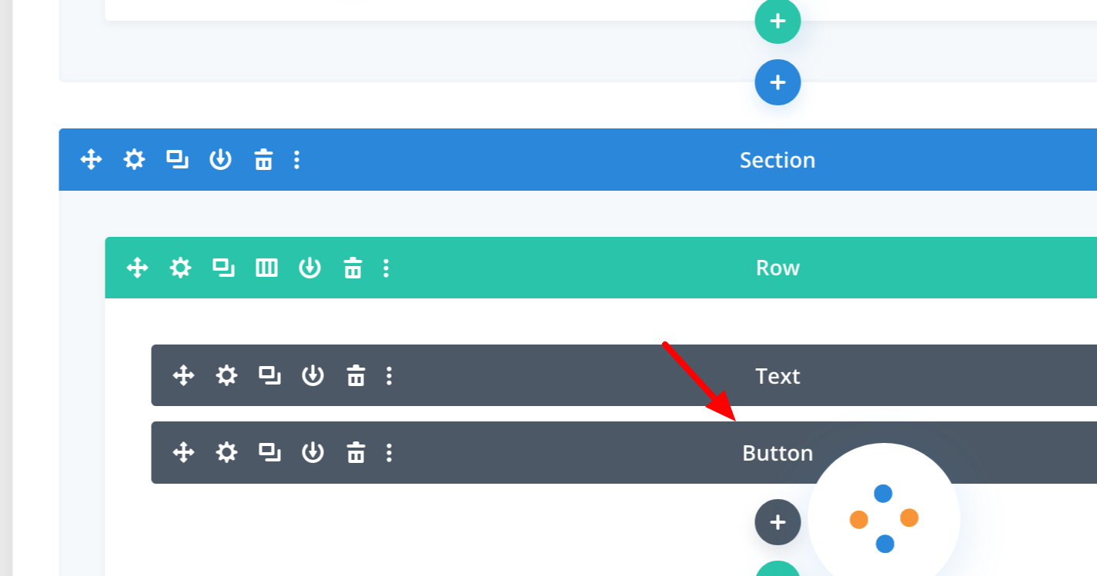Open Text module settings gear
Image resolution: width=1097 pixels, height=576 pixels.
pyautogui.click(x=226, y=375)
